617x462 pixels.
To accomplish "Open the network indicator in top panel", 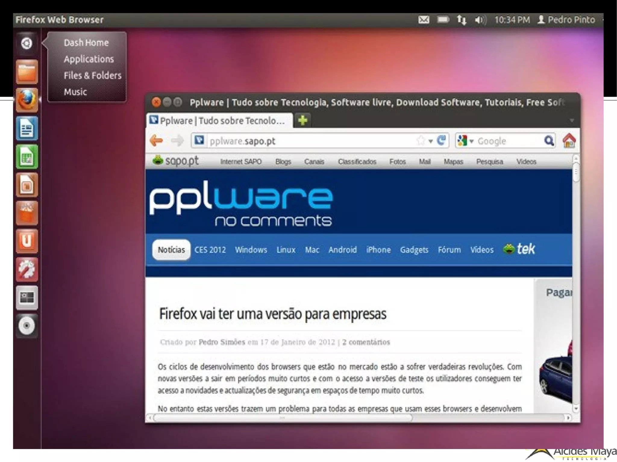I will tap(462, 20).
